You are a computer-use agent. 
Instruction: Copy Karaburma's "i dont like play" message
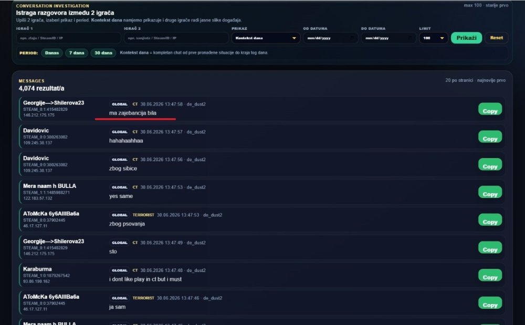pyautogui.click(x=490, y=276)
